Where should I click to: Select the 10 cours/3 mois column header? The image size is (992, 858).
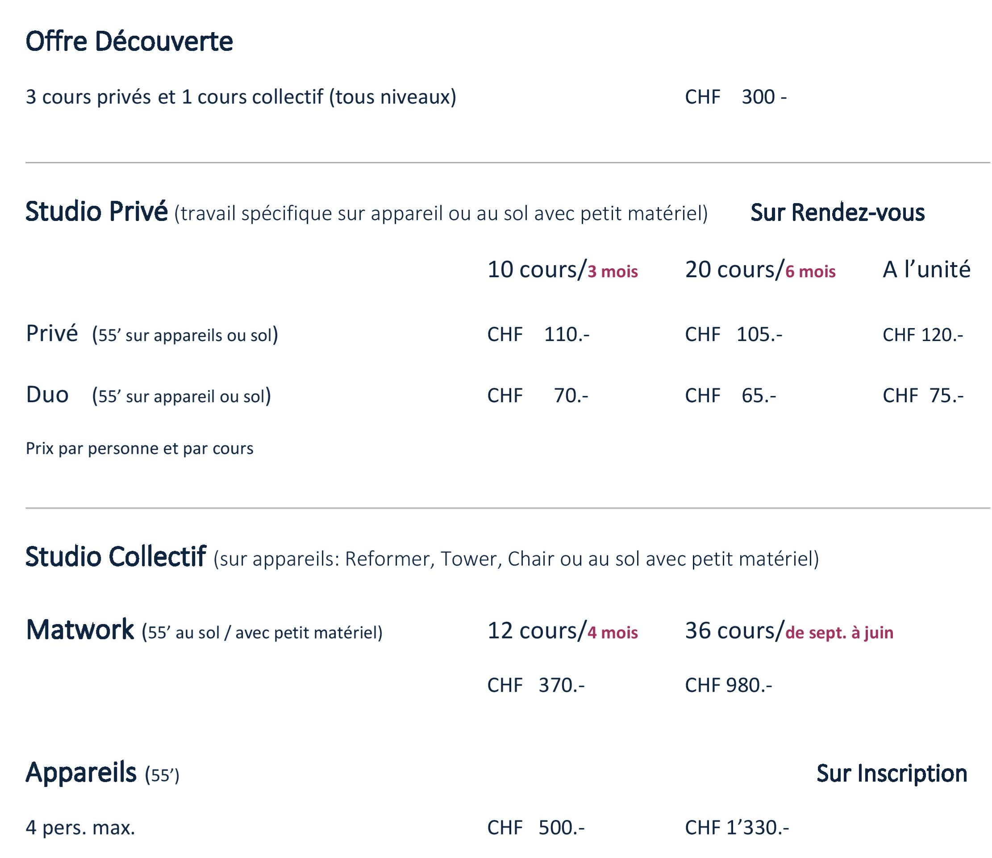(x=563, y=270)
